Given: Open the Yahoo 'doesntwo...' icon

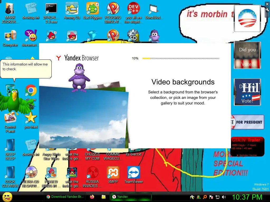Looking at the screenshot, I should click(x=31, y=38).
